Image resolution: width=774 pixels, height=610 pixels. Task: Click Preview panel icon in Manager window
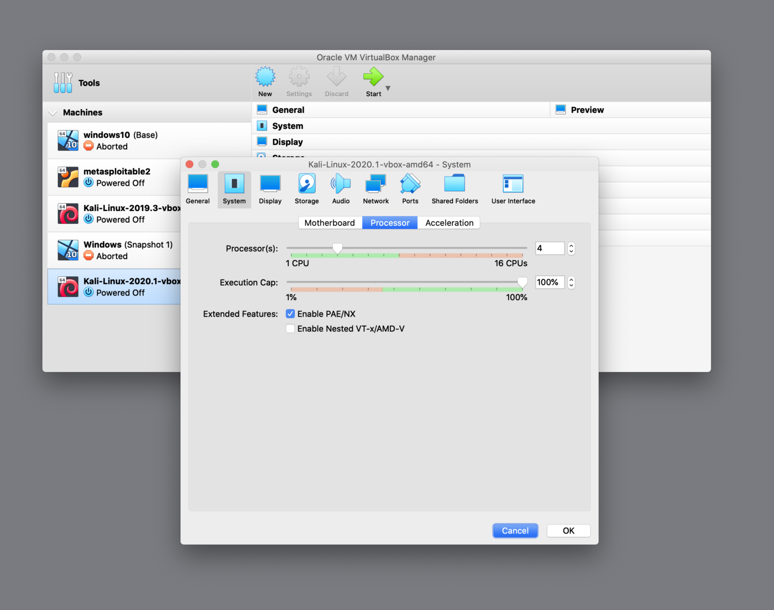[560, 109]
